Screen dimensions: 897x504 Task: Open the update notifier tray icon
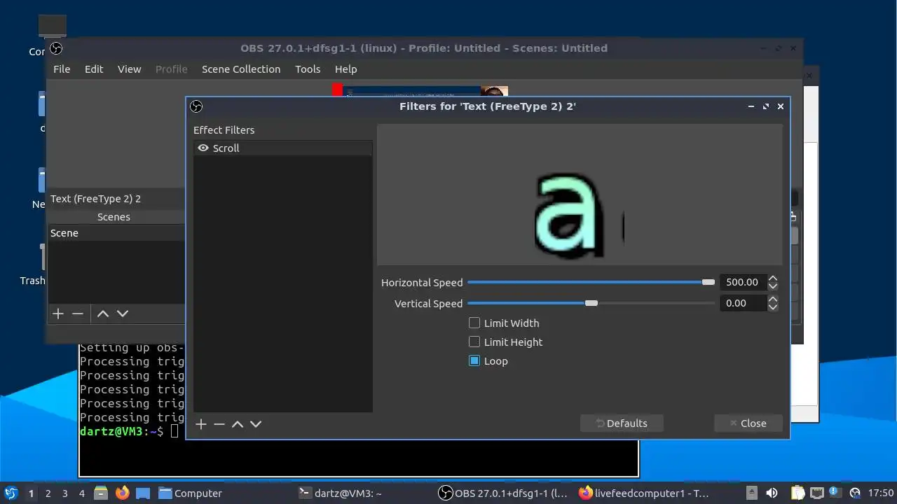[835, 493]
